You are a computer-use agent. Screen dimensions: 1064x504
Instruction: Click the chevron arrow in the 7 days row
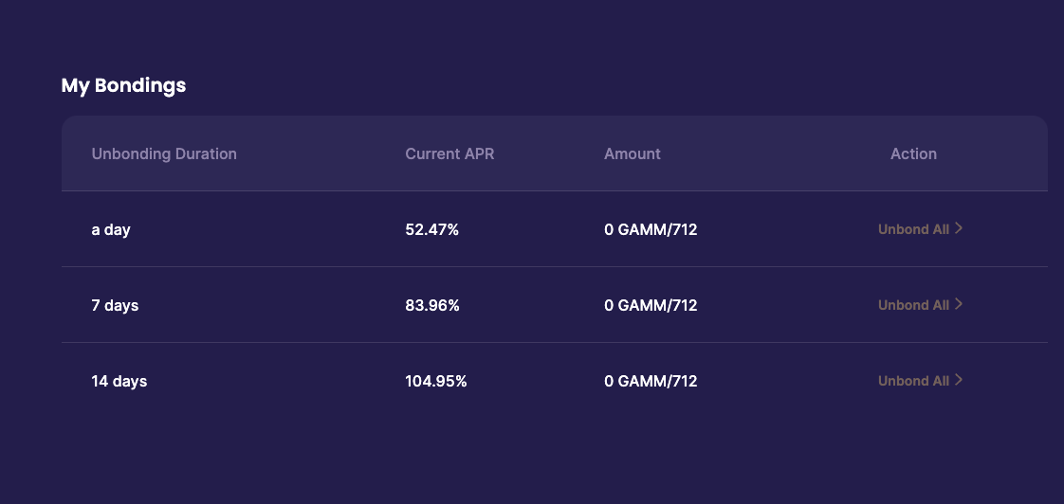958,304
